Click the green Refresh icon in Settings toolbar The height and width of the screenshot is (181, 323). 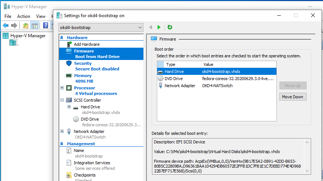point(170,27)
